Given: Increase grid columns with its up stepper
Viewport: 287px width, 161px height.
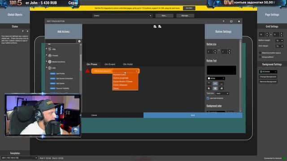Looking at the screenshot, I should click(x=267, y=33).
